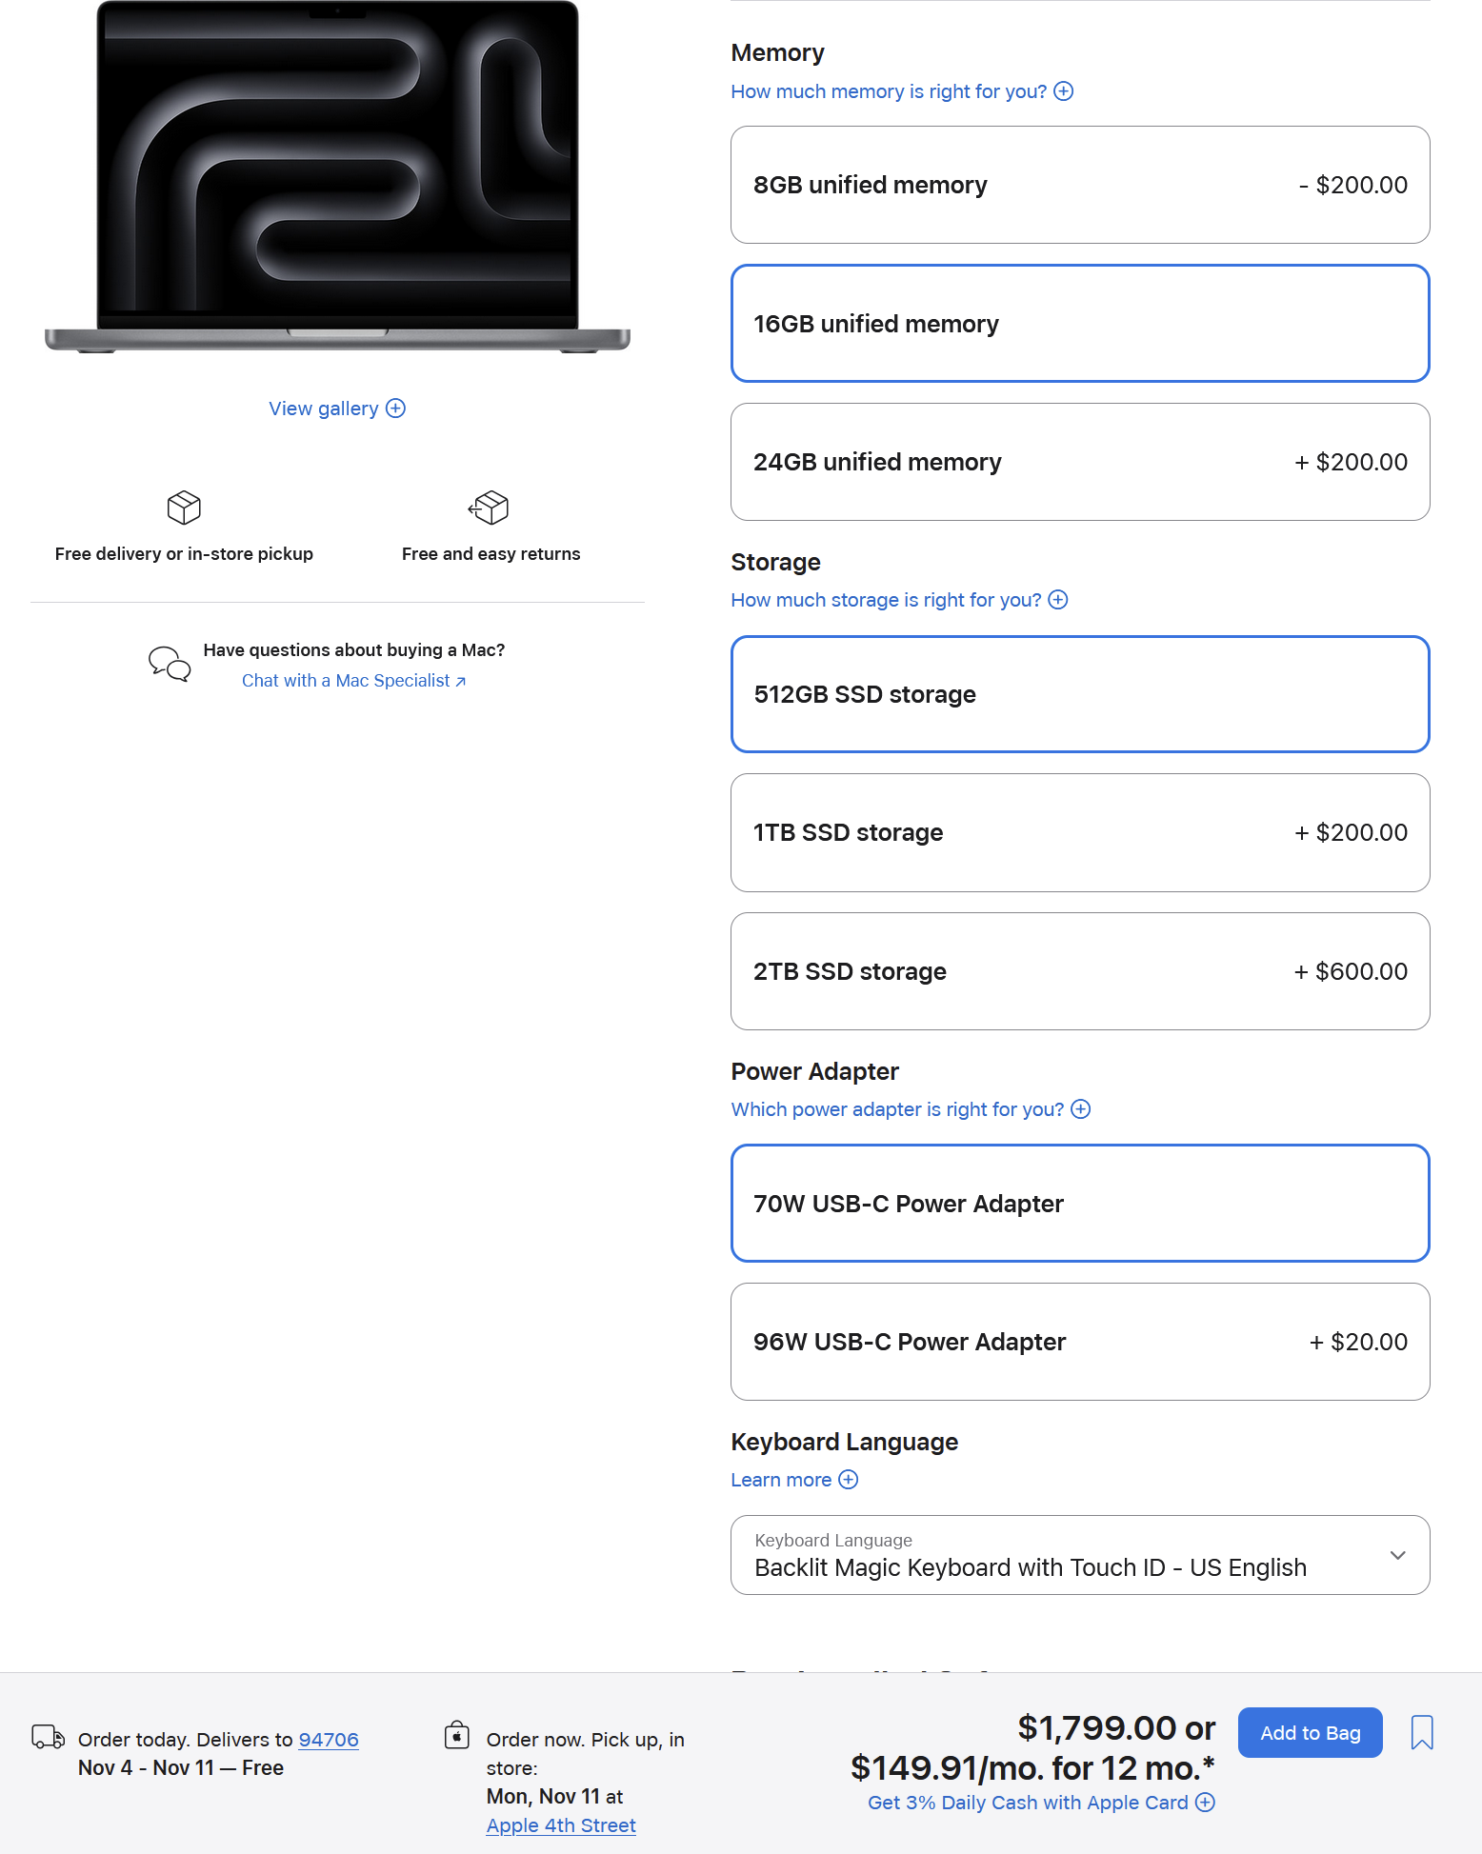Expand How much storage is right for you
Image resolution: width=1482 pixels, height=1854 pixels.
(898, 600)
